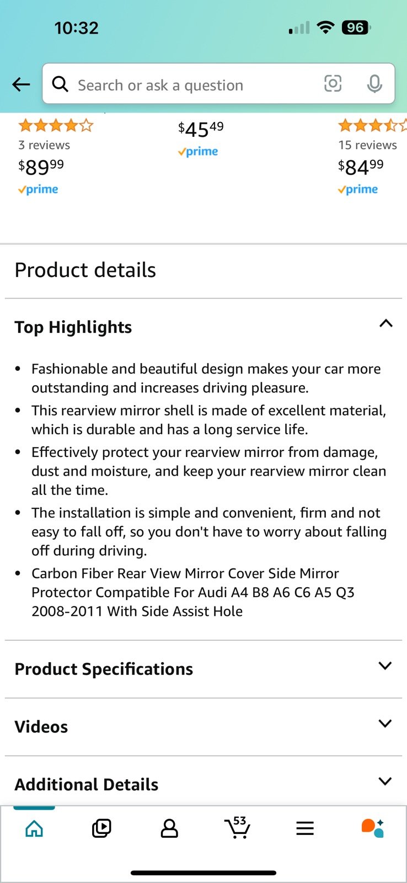The width and height of the screenshot is (407, 883).
Task: Expand the Videos section
Action: tap(203, 727)
